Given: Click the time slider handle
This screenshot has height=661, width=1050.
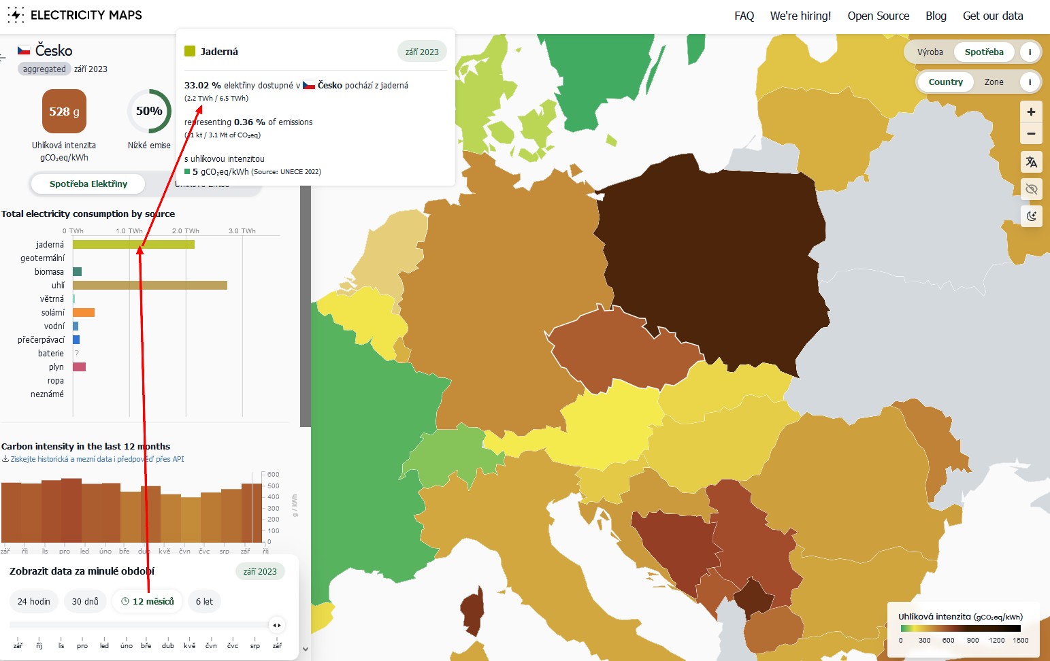Looking at the screenshot, I should [x=276, y=625].
